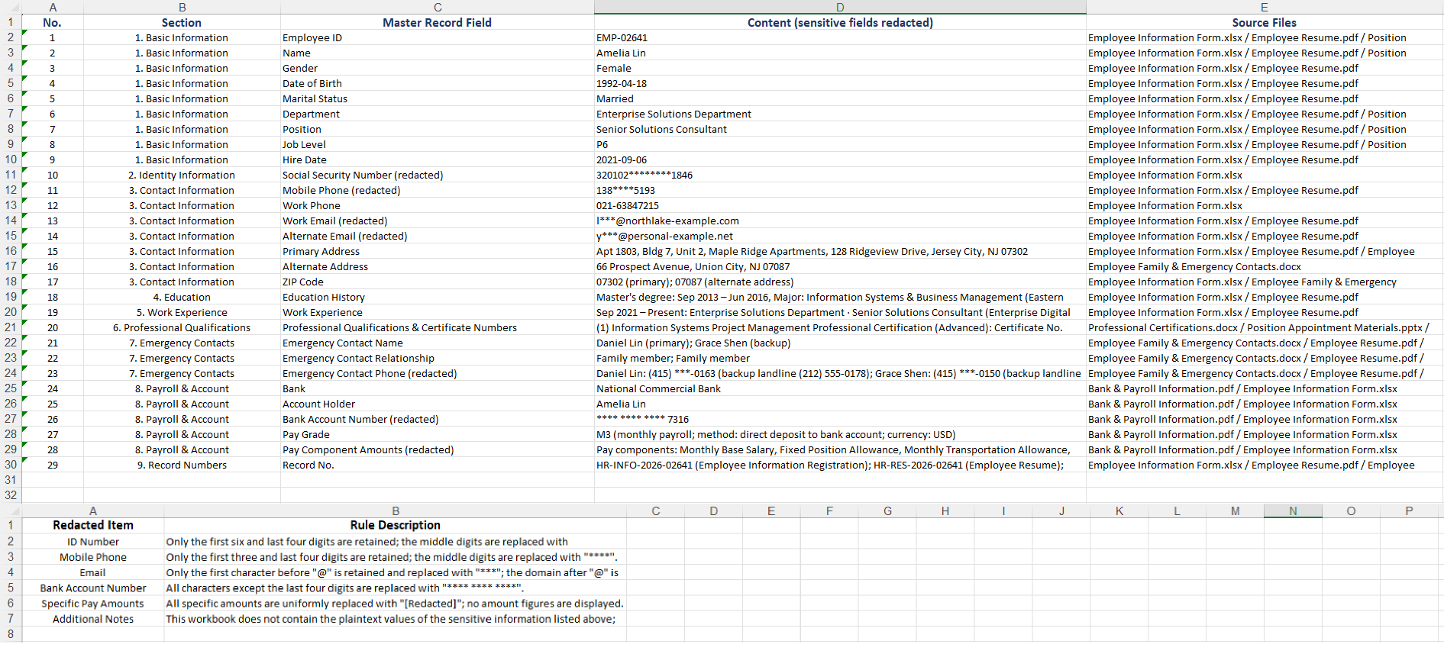The height and width of the screenshot is (670, 1444).
Task: Select 'Enterprise Solutions Department' cell
Action: point(840,114)
